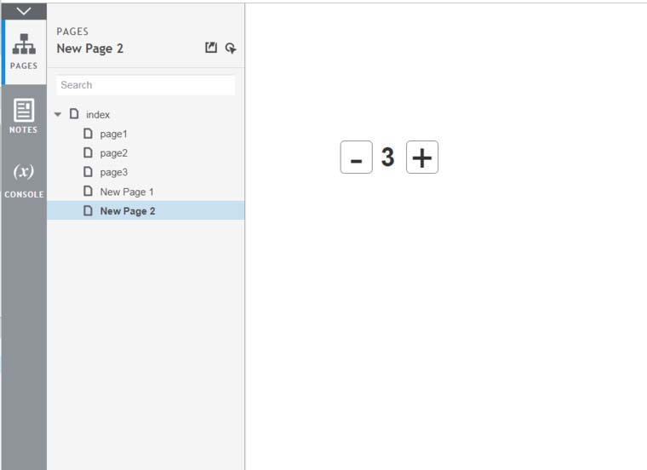Click the page icon next to page3
Screen dimensions: 647x470
click(88, 172)
